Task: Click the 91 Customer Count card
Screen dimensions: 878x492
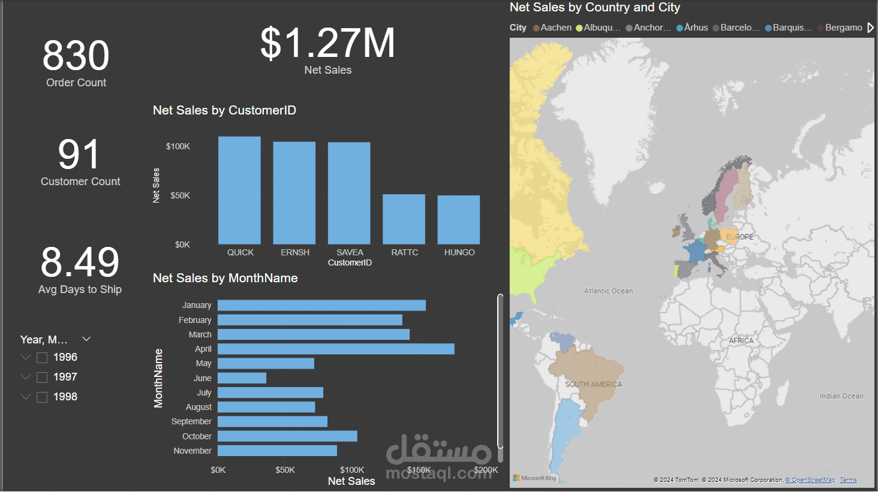Action: [x=80, y=162]
